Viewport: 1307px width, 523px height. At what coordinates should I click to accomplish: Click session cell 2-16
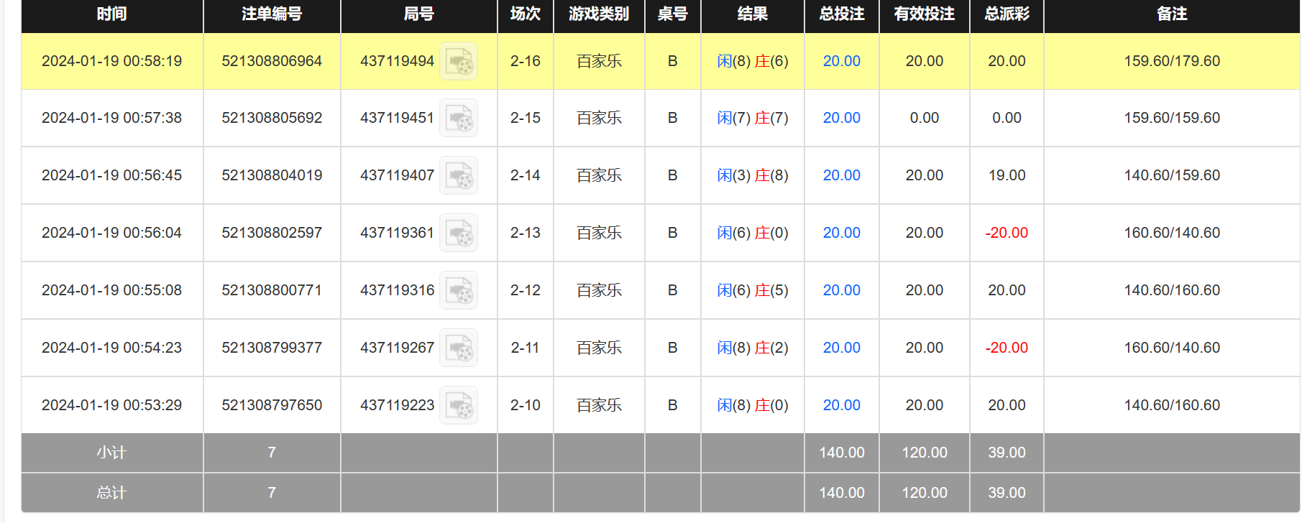(x=526, y=61)
